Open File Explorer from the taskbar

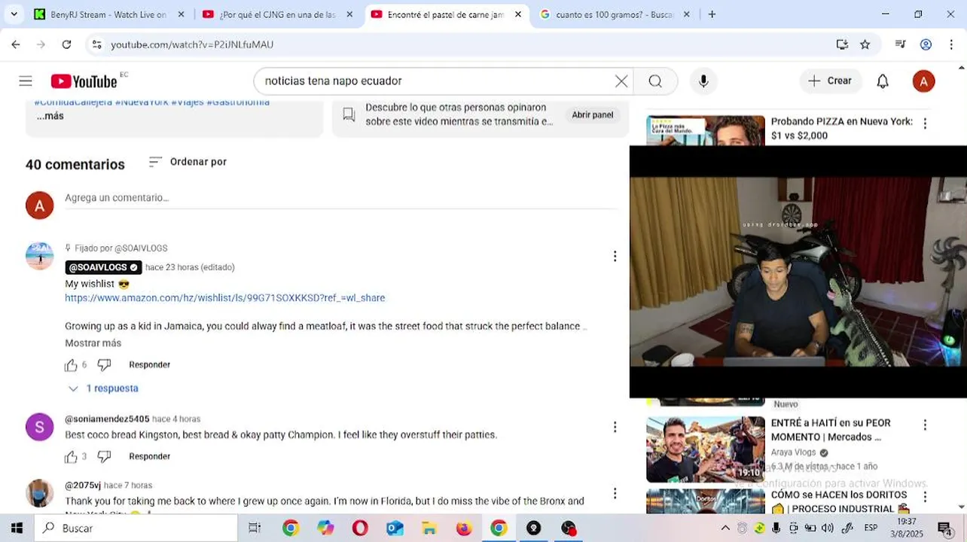(x=429, y=528)
